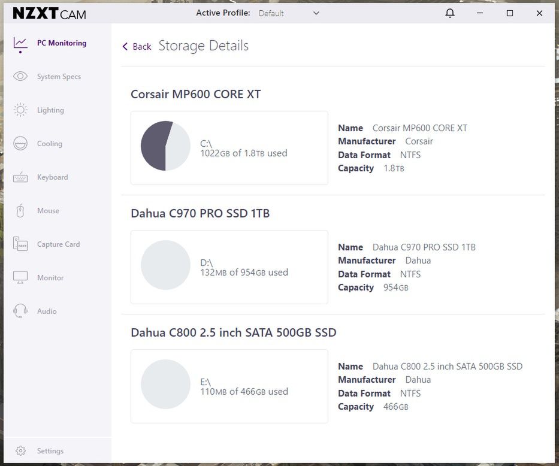Click the Active Profile label

(x=223, y=13)
